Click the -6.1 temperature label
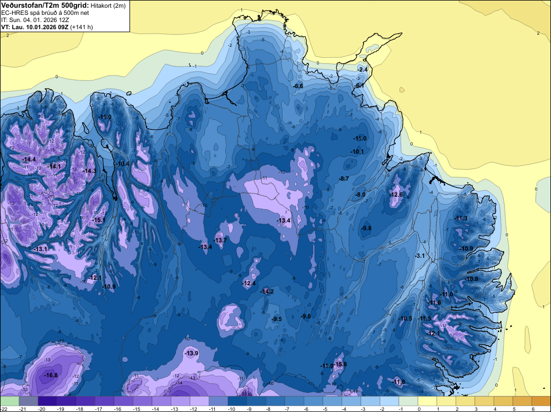The width and height of the screenshot is (551, 412). [359, 86]
